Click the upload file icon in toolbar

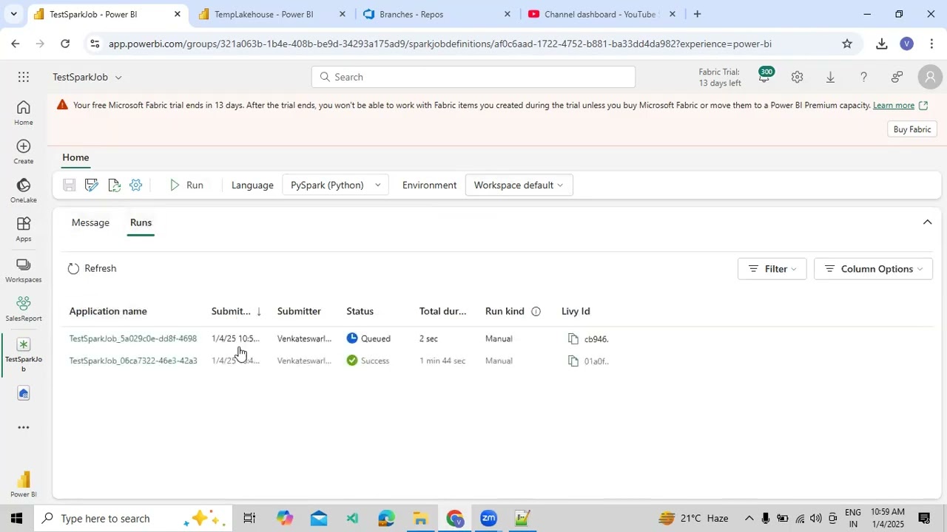click(114, 185)
